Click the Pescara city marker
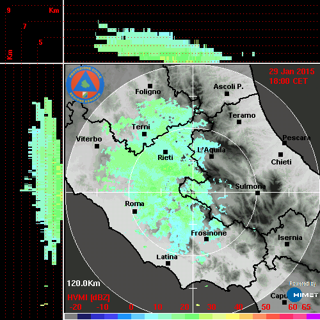This screenshot has width=320, height=320. [x=284, y=143]
